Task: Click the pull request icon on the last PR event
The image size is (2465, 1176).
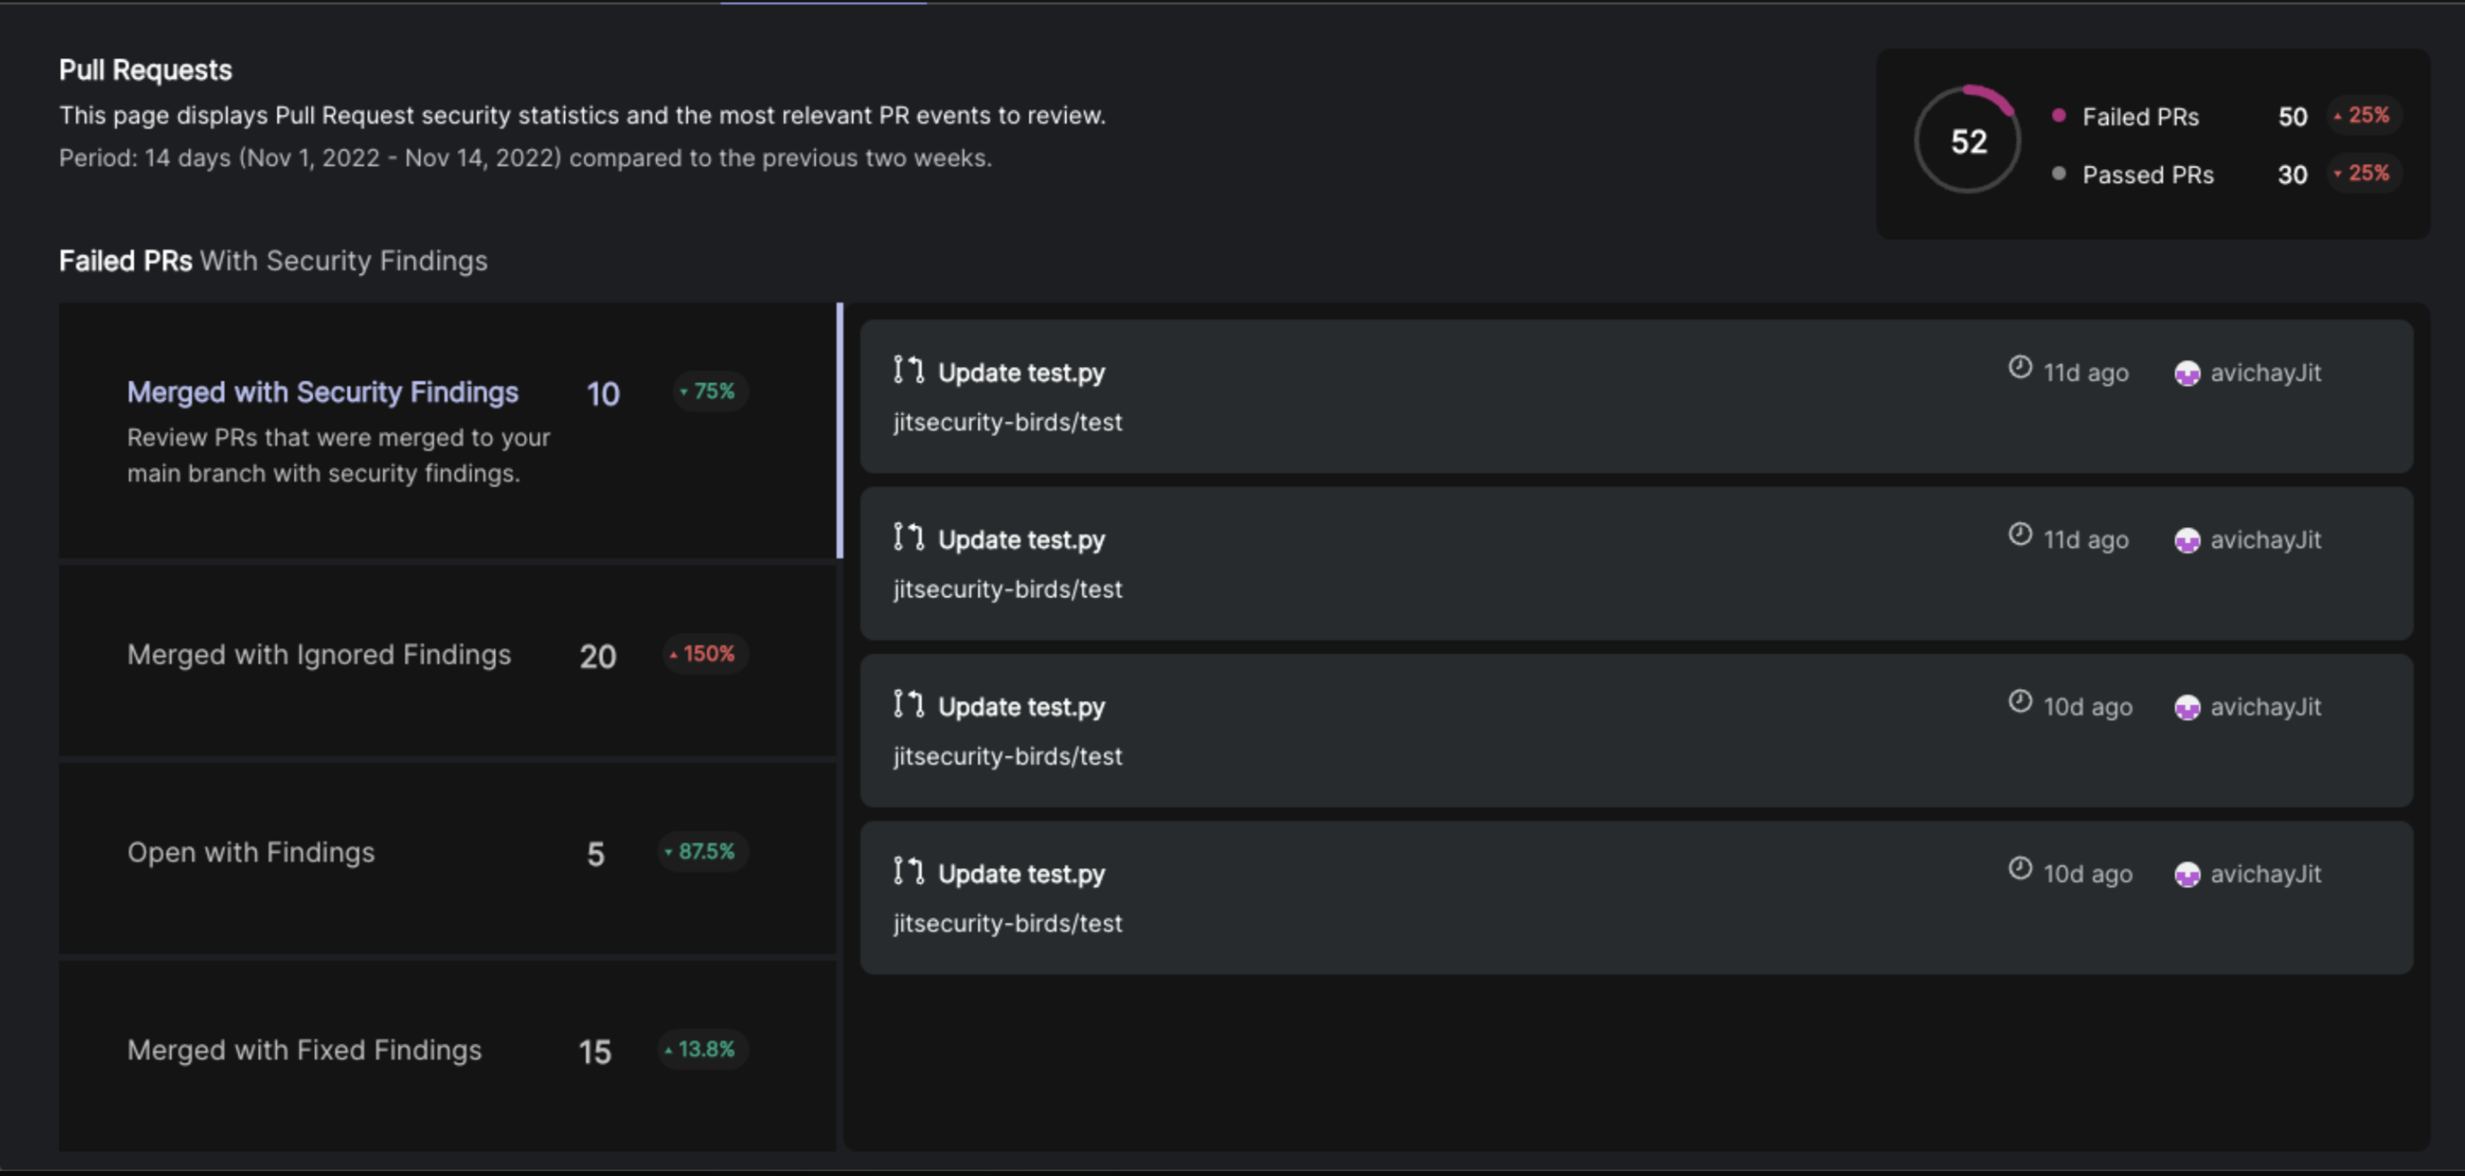Action: 908,873
